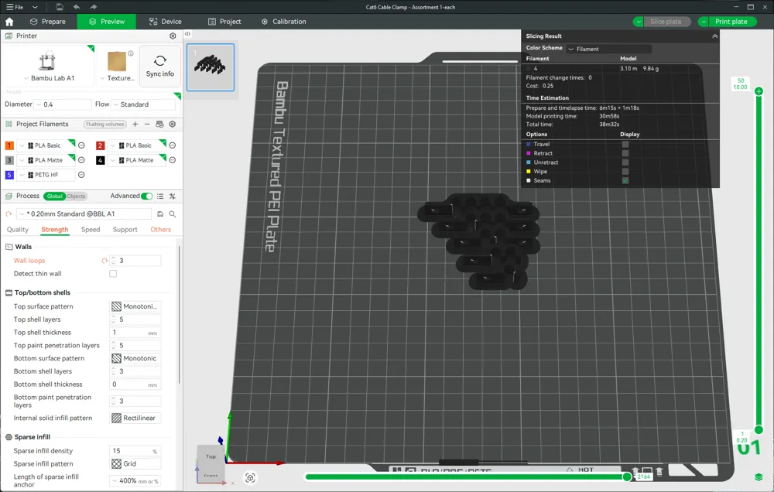Open the Speed settings tab
Image resolution: width=774 pixels, height=492 pixels.
pos(91,230)
